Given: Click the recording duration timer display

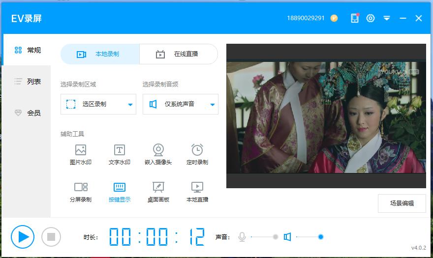Looking at the screenshot, I should [157, 237].
